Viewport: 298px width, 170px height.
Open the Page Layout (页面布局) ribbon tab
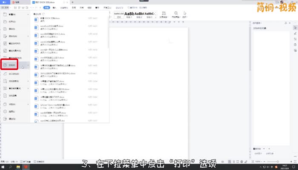click(x=64, y=8)
